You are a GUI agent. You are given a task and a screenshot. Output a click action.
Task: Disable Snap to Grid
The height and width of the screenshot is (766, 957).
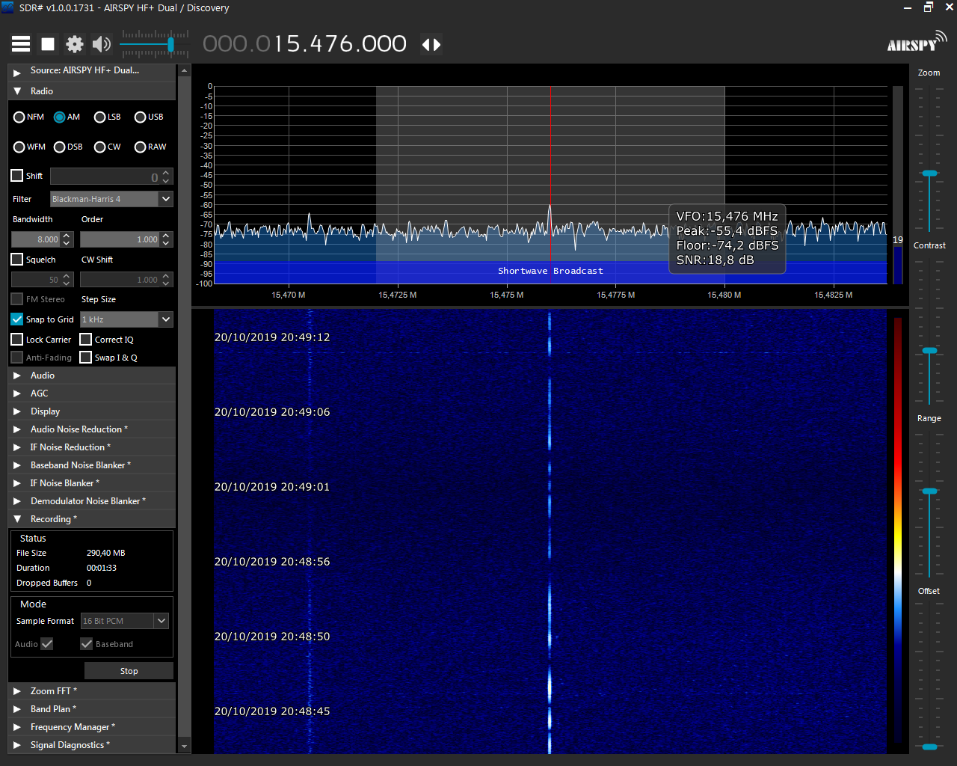17,319
